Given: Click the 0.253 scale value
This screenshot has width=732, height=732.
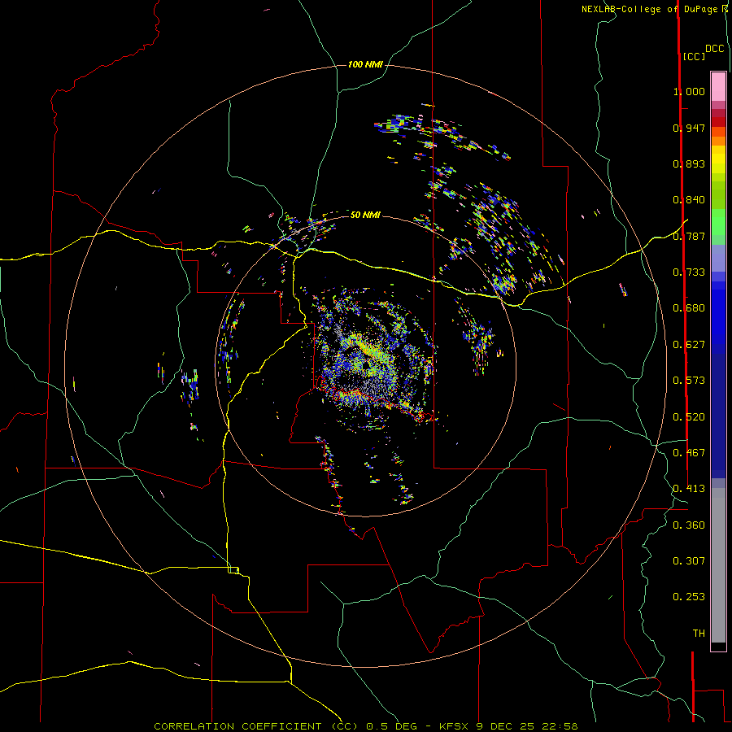Looking at the screenshot, I should (689, 597).
